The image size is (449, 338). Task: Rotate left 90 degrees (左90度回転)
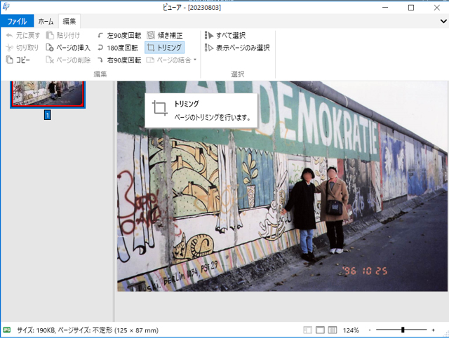coord(119,36)
